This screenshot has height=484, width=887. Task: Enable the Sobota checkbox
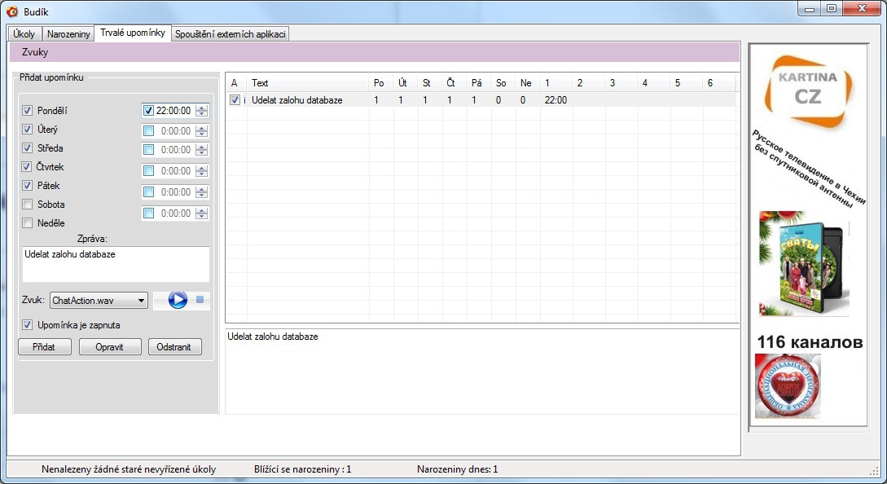point(27,204)
